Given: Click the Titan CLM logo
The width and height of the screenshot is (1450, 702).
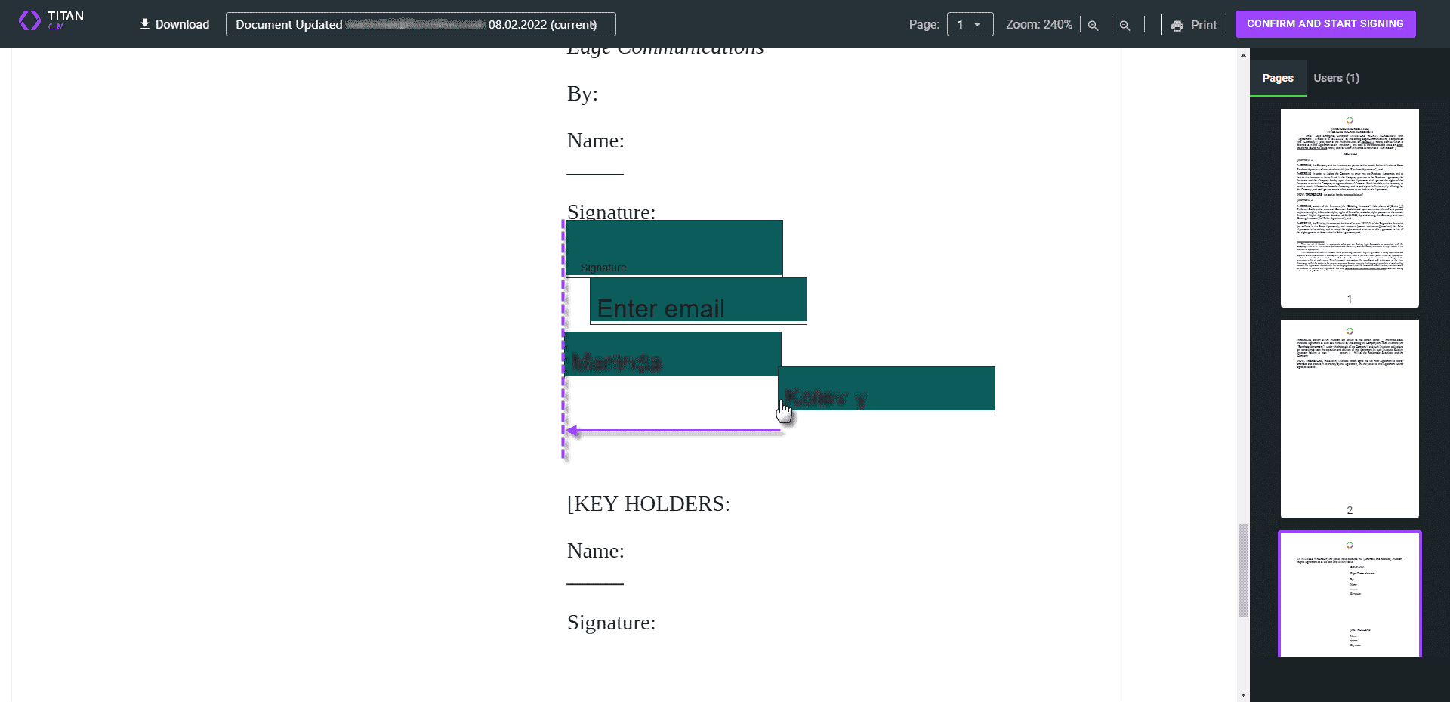Looking at the screenshot, I should click(x=50, y=20).
